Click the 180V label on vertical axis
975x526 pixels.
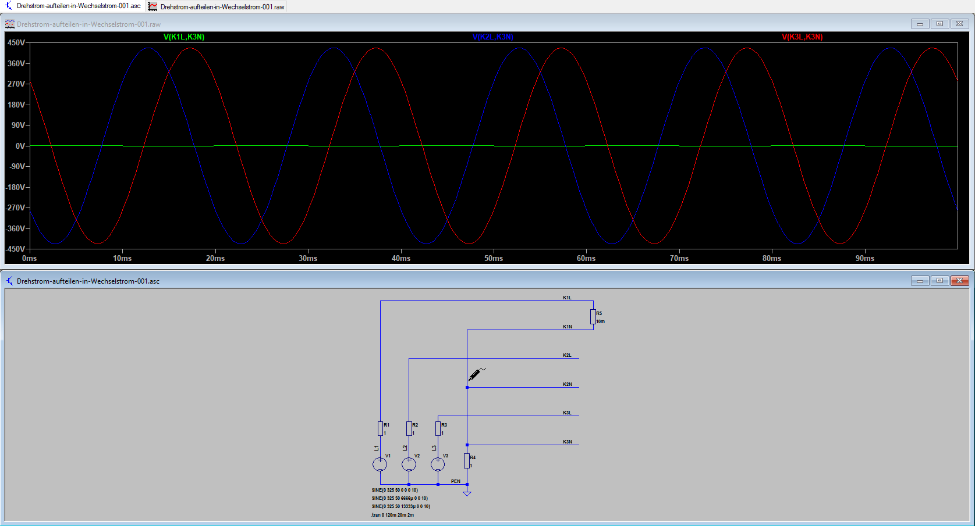[x=16, y=105]
